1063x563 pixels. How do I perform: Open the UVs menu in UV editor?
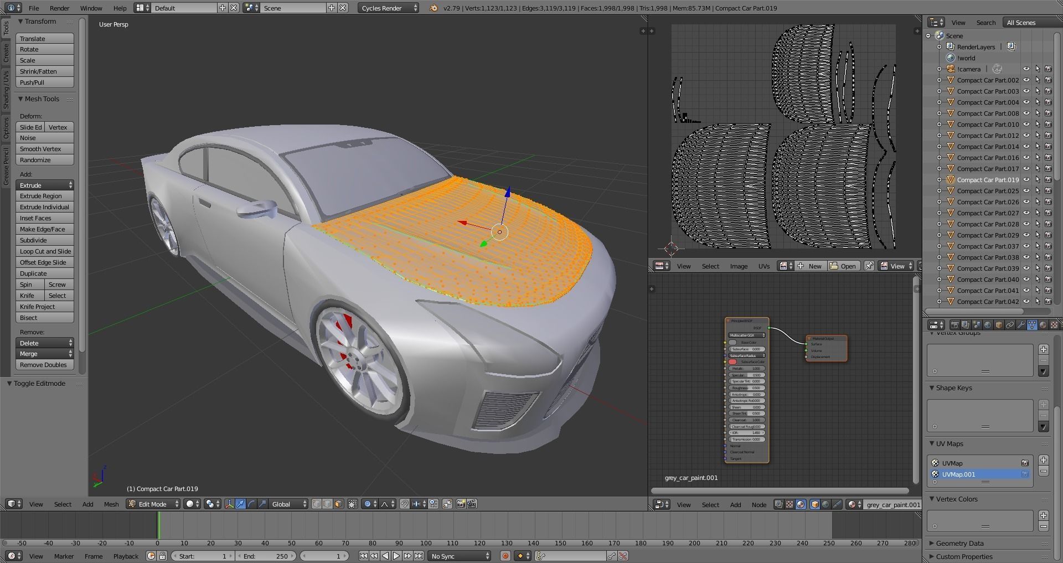pyautogui.click(x=764, y=266)
